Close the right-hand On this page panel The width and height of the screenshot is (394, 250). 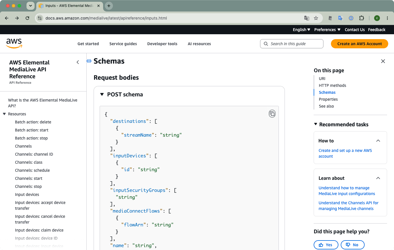pyautogui.click(x=383, y=61)
